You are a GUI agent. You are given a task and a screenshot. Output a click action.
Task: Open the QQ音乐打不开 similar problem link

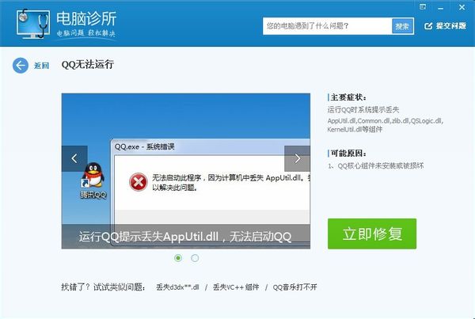294,287
